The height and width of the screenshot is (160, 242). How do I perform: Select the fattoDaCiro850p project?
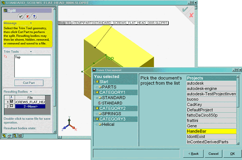[211, 115]
